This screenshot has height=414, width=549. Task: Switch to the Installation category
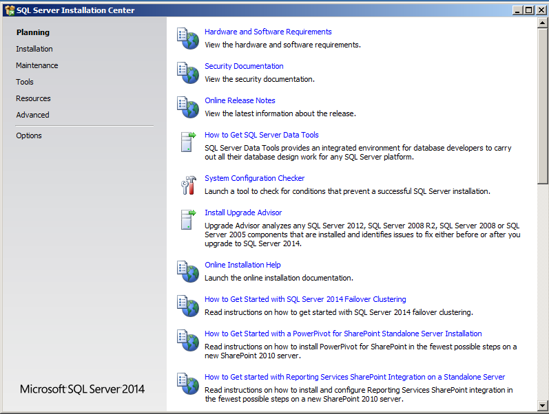point(34,49)
